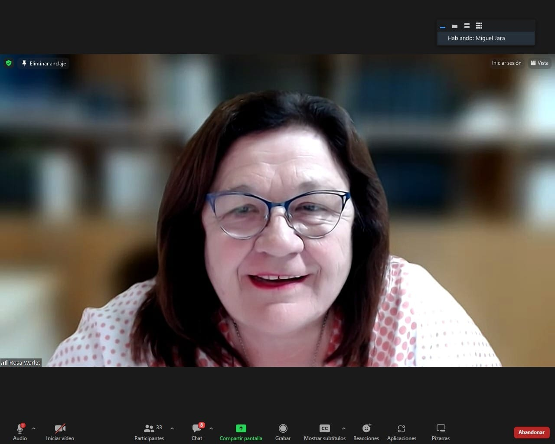The height and width of the screenshot is (444, 555).
Task: Click the chat unread badge 8
Action: click(x=202, y=425)
